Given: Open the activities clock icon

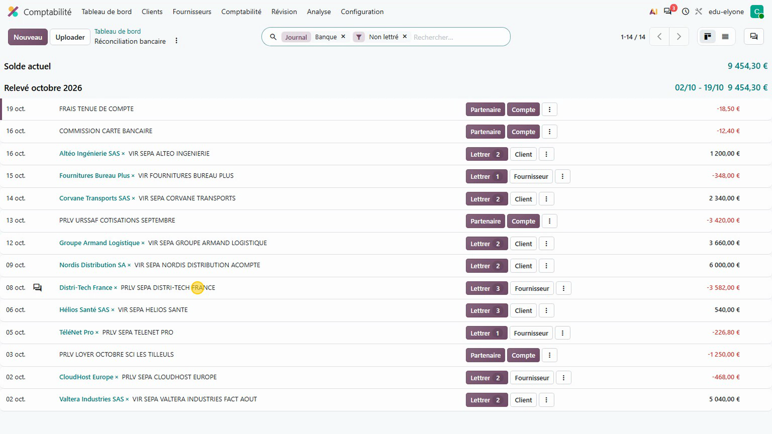Looking at the screenshot, I should [686, 12].
